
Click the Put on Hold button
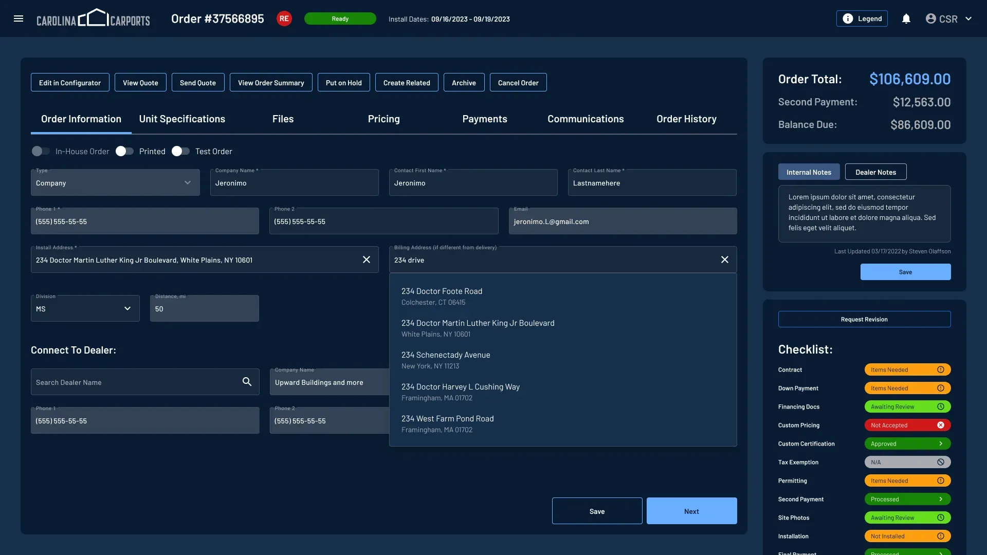pyautogui.click(x=344, y=82)
